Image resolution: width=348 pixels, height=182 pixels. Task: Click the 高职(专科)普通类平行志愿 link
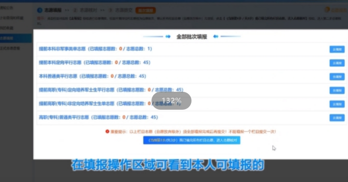(63, 117)
